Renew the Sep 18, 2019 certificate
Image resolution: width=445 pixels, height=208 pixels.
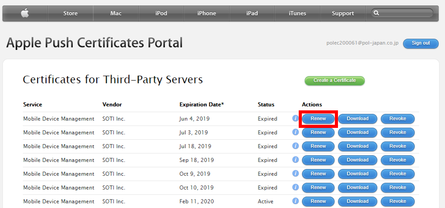point(318,160)
